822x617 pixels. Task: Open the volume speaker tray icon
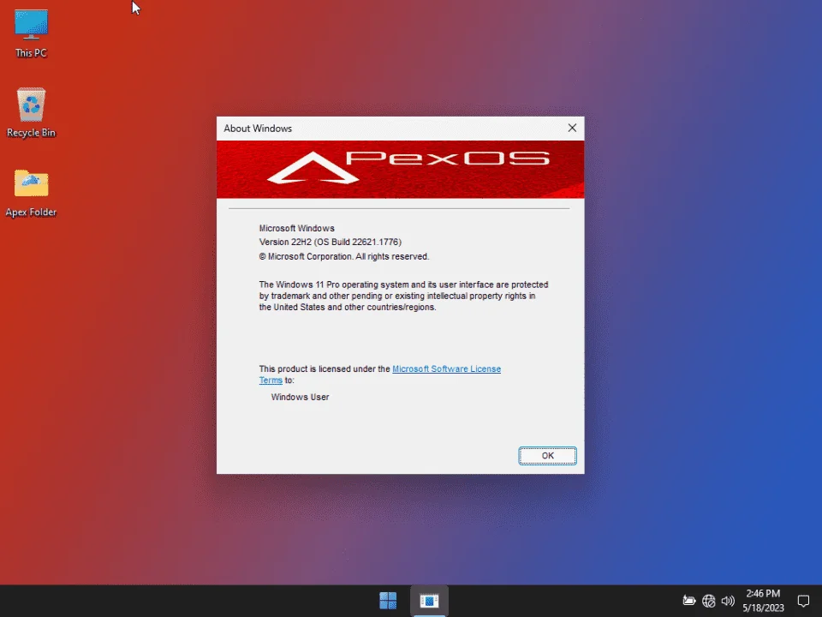[x=728, y=601]
